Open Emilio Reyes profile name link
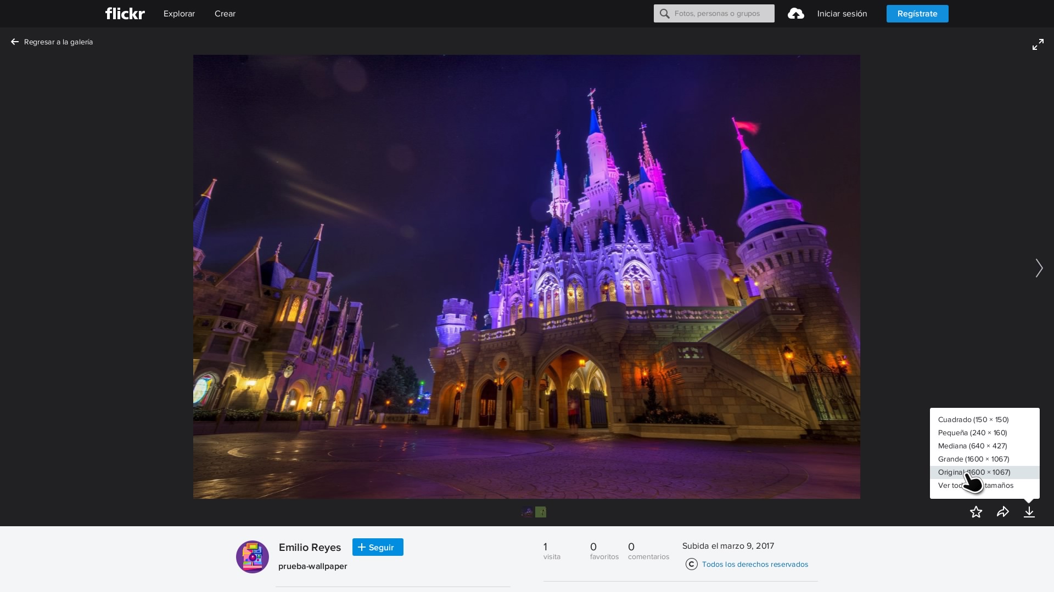Image resolution: width=1054 pixels, height=592 pixels. point(310,548)
